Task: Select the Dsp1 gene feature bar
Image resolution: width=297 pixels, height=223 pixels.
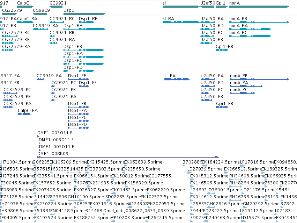Action: point(84,14)
